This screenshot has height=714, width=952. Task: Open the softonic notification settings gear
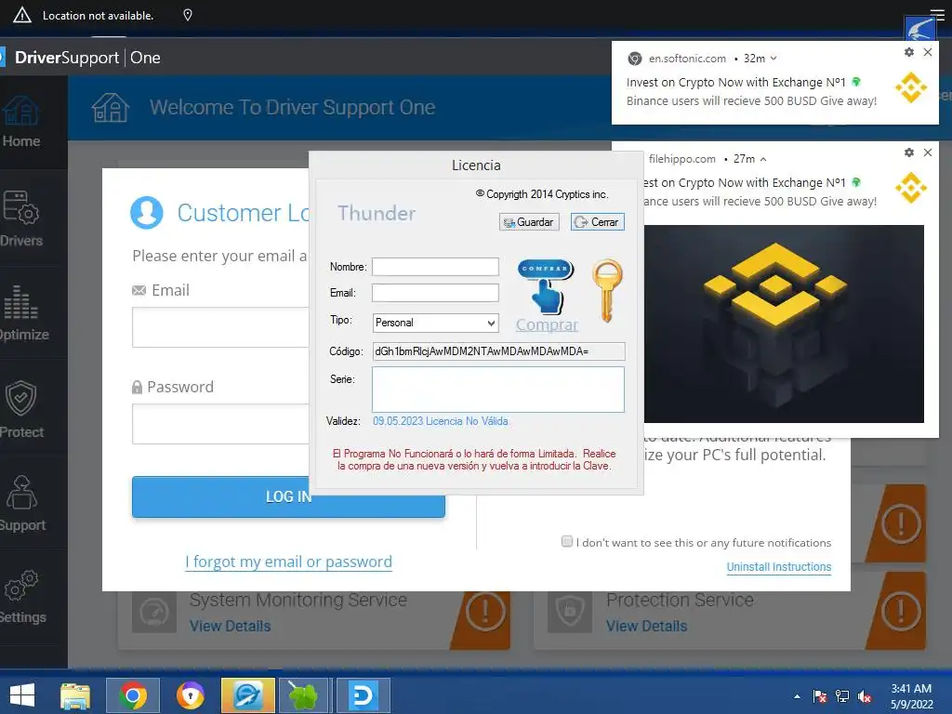click(909, 52)
